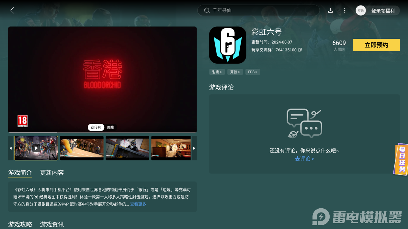This screenshot has height=229, width=408.
Task: Select the second screenshot thumbnail
Action: [82, 148]
